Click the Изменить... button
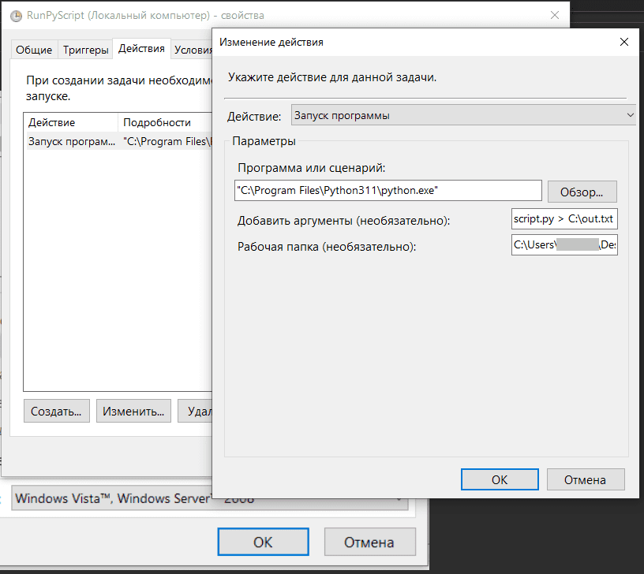 tap(134, 411)
